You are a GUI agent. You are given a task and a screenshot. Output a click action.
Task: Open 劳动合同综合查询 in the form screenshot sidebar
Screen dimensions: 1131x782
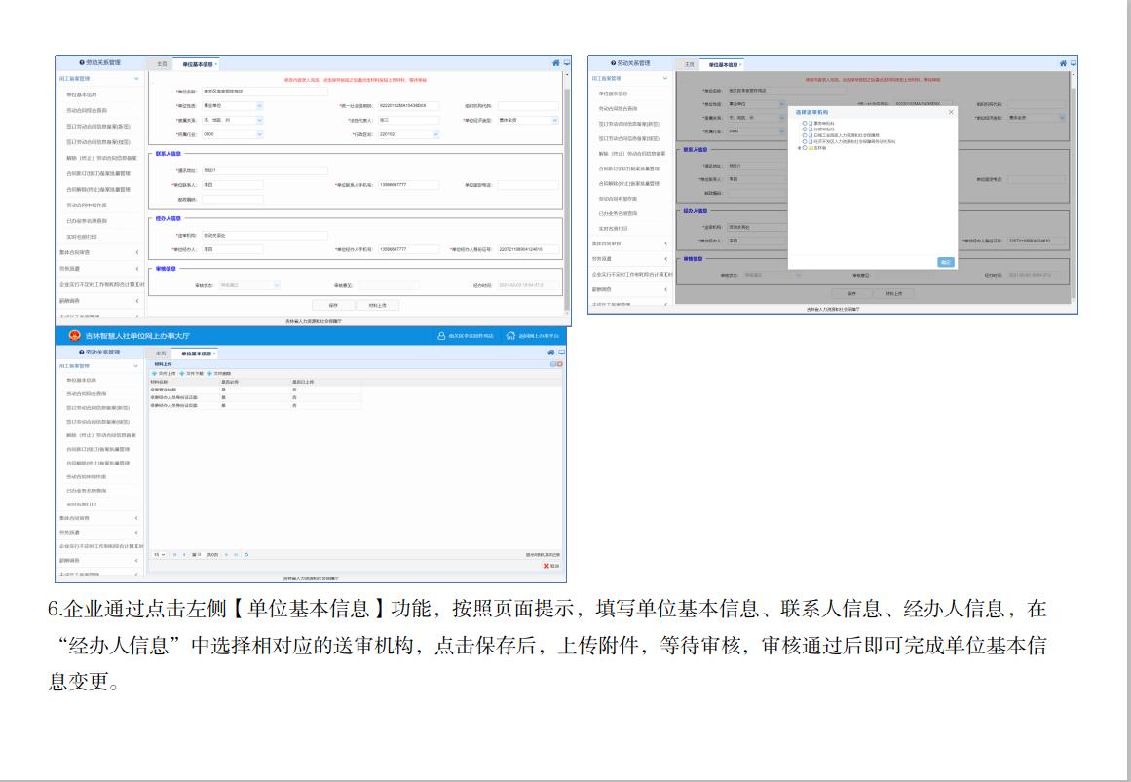87,110
